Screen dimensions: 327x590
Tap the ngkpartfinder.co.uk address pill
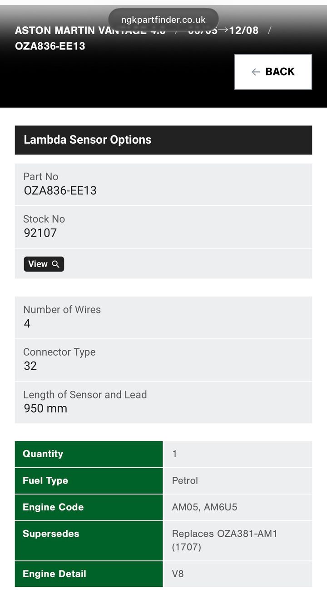click(x=163, y=20)
